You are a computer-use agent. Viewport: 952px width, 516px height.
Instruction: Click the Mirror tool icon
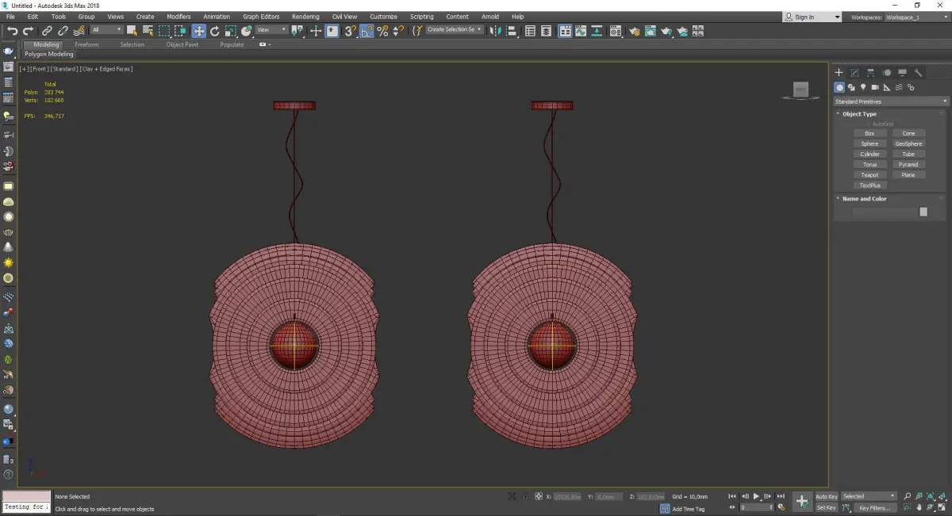click(x=496, y=31)
